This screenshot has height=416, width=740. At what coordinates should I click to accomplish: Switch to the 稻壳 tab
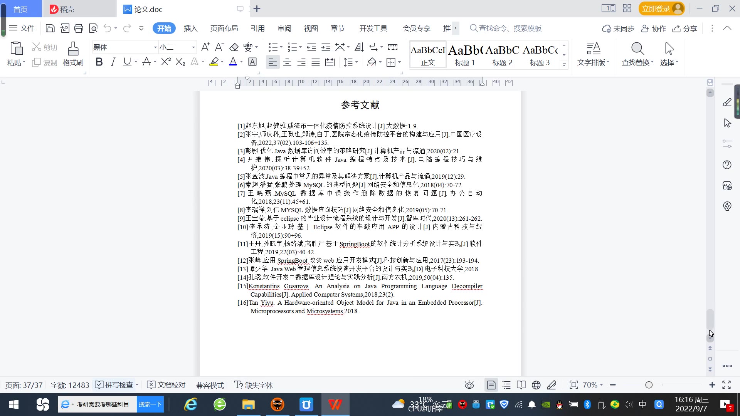click(79, 9)
